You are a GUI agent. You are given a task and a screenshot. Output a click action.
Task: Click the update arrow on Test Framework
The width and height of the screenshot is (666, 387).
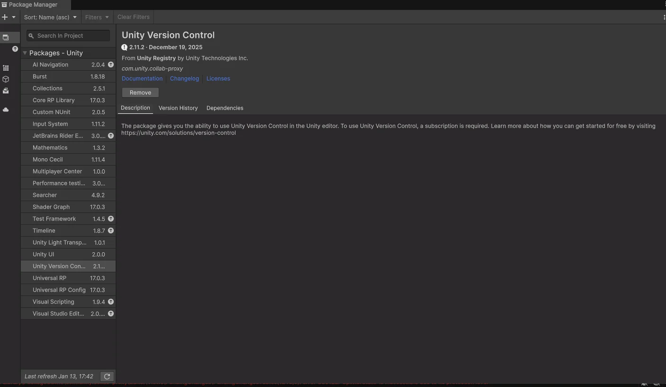click(111, 219)
